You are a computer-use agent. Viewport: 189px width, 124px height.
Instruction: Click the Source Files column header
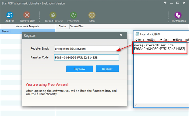pyautogui.click(x=77, y=26)
